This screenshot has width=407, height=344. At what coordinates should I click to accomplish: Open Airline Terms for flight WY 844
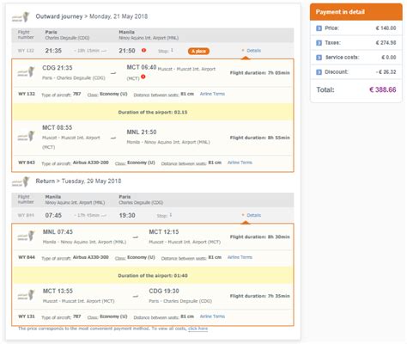pos(240,257)
